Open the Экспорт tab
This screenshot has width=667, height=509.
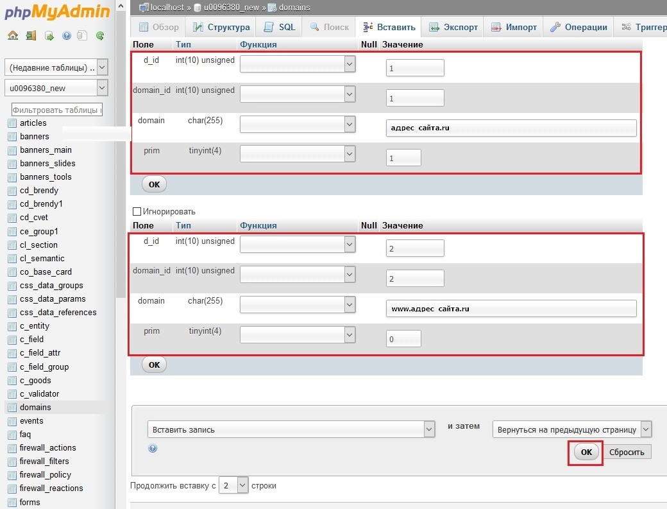453,27
